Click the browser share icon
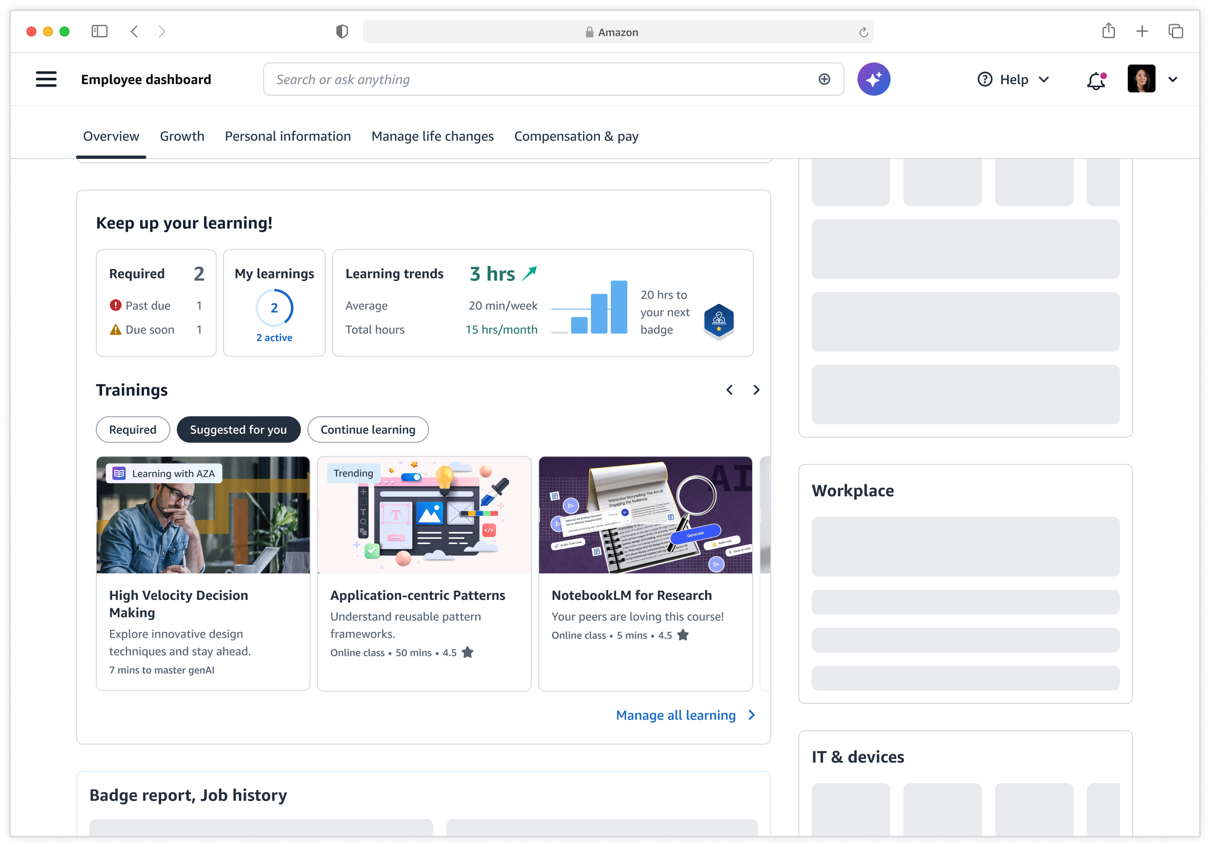The width and height of the screenshot is (1210, 847). coord(1108,31)
